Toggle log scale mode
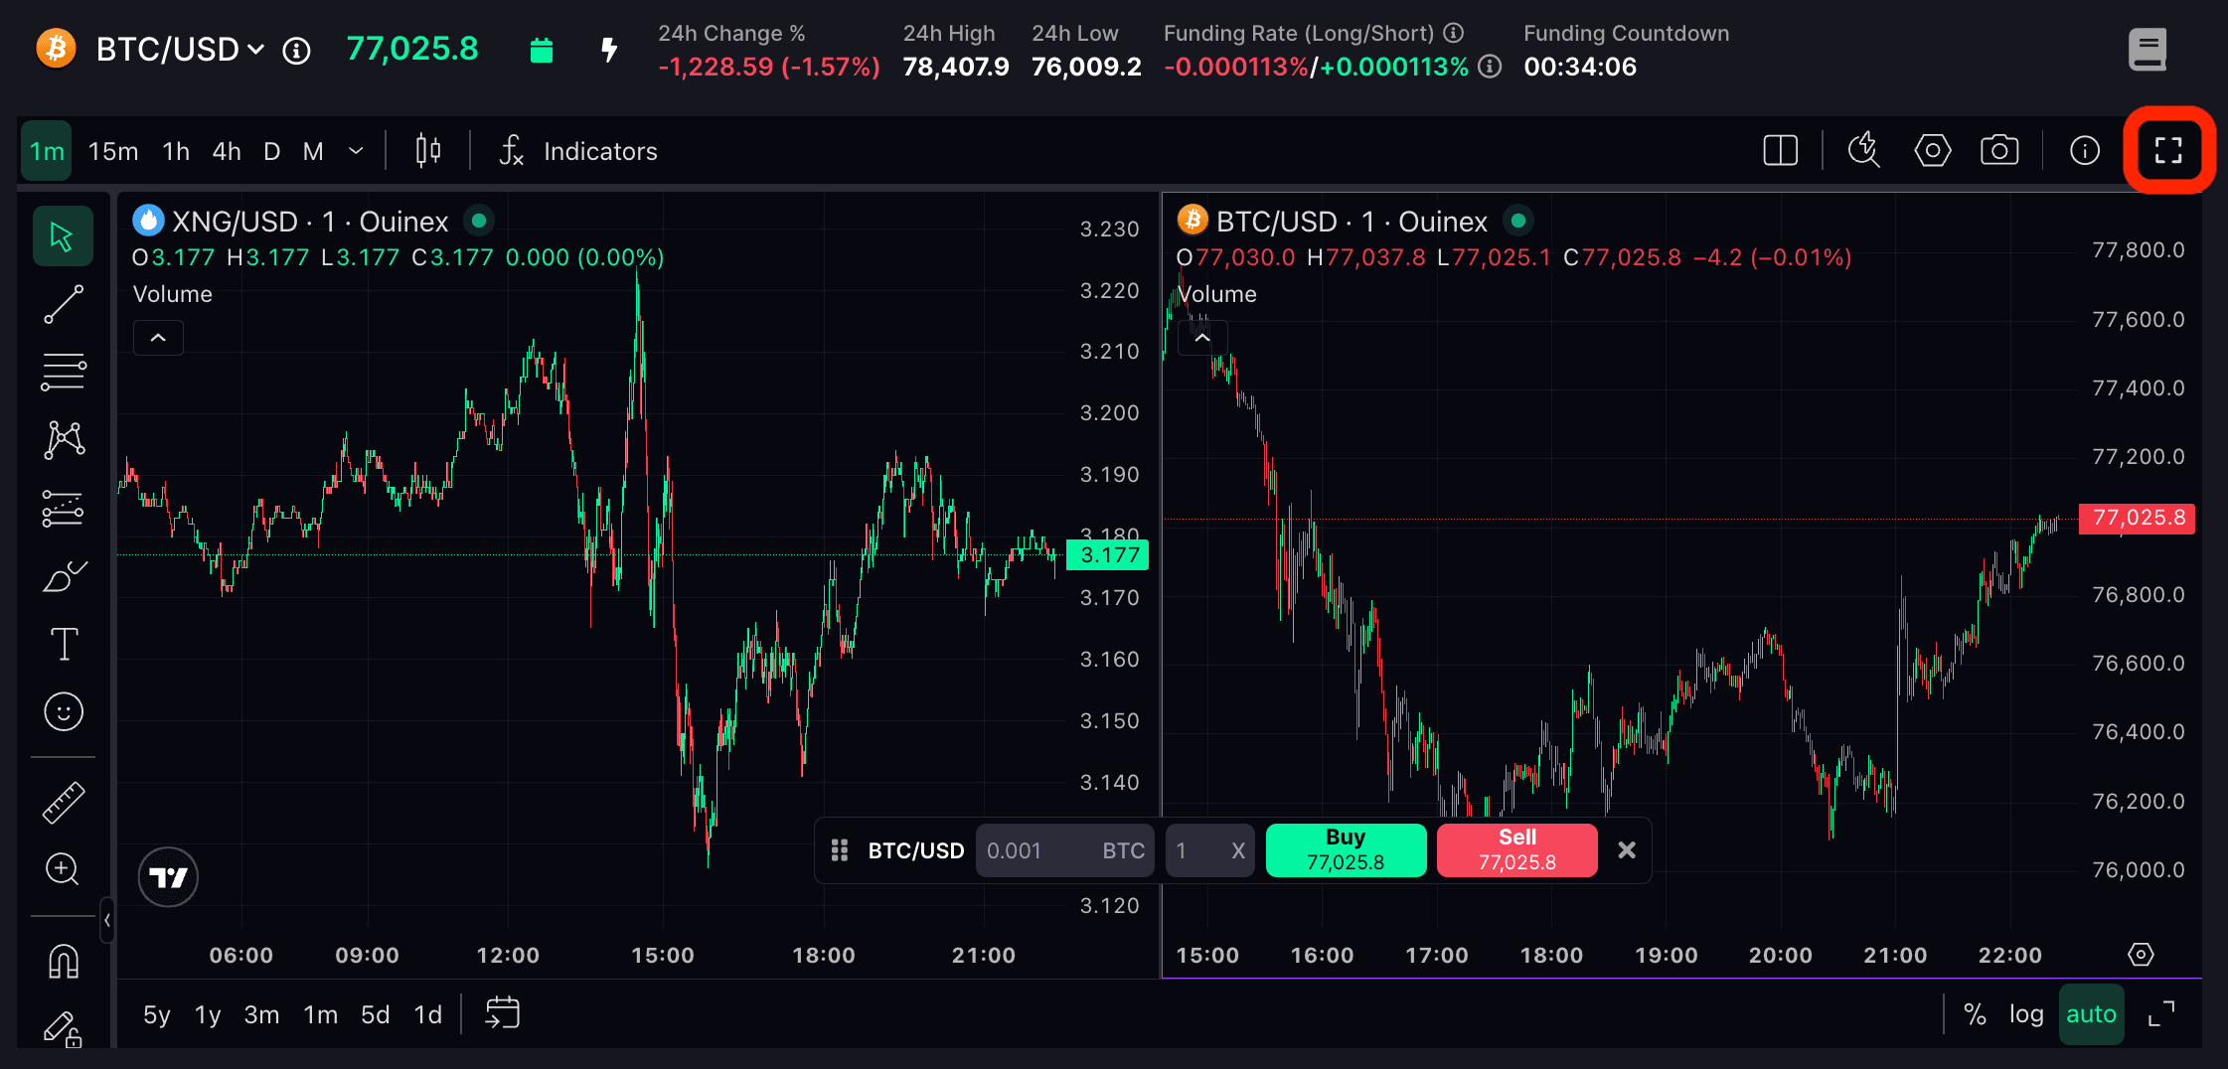2228x1069 pixels. (x=2026, y=1014)
